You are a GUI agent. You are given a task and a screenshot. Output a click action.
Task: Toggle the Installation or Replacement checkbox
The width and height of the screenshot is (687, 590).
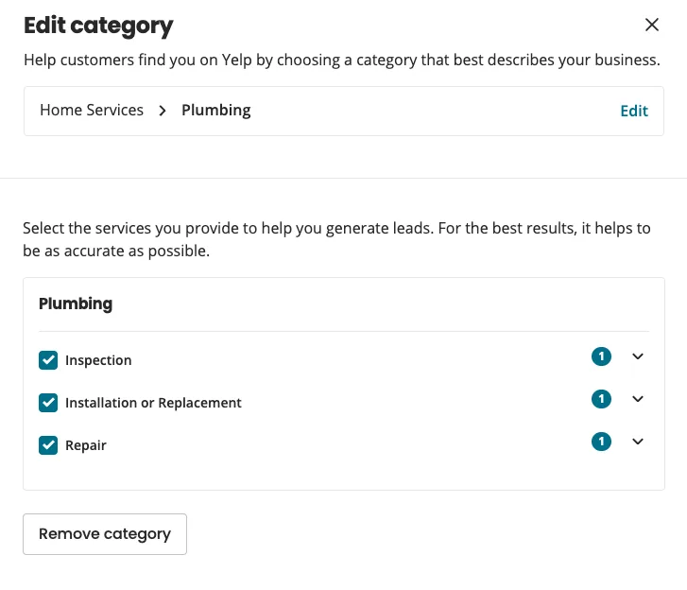[48, 403]
